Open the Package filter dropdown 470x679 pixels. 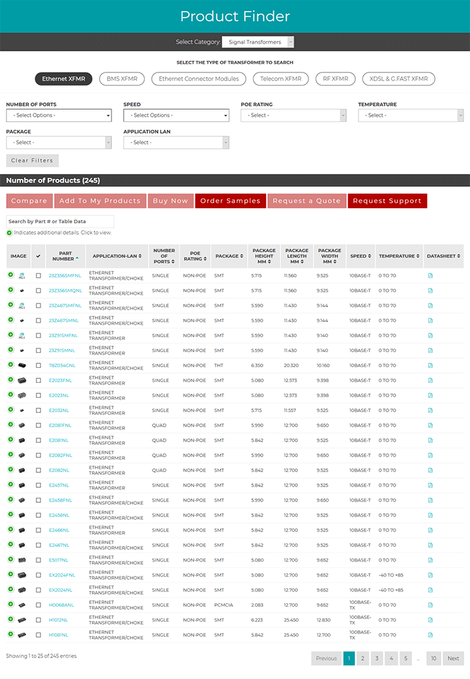coord(59,142)
